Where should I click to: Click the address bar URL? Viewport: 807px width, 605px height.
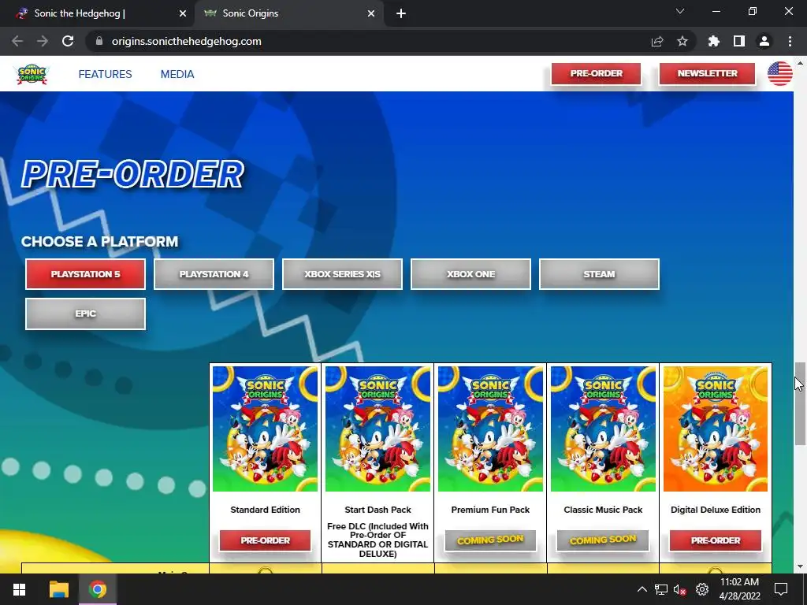coord(186,41)
